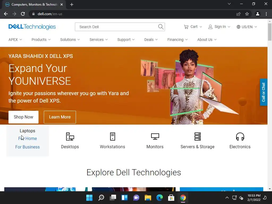This screenshot has width=272, height=204.
Task: Expand the Solutions menu
Action: 70,40
